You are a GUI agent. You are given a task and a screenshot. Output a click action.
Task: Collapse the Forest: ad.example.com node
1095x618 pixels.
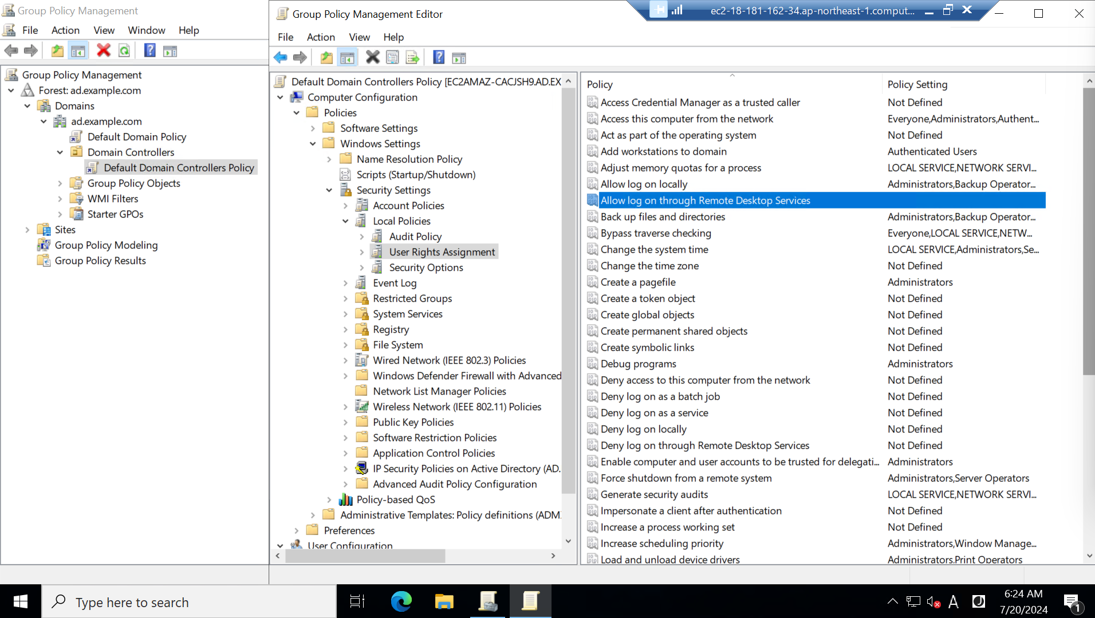tap(11, 90)
